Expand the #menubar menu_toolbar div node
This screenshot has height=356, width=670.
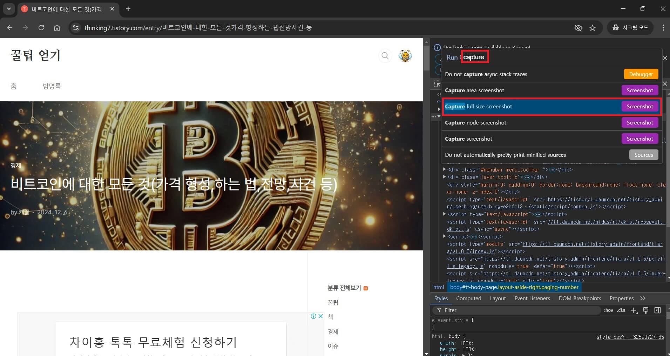tap(444, 169)
